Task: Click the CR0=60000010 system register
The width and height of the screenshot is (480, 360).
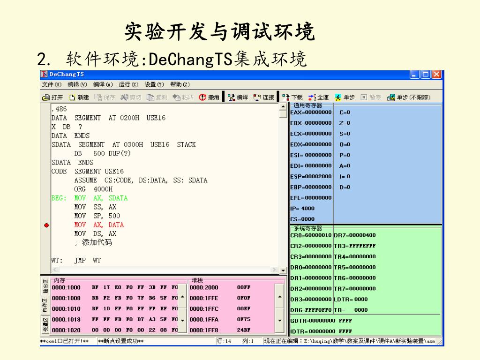Action: tap(311, 235)
